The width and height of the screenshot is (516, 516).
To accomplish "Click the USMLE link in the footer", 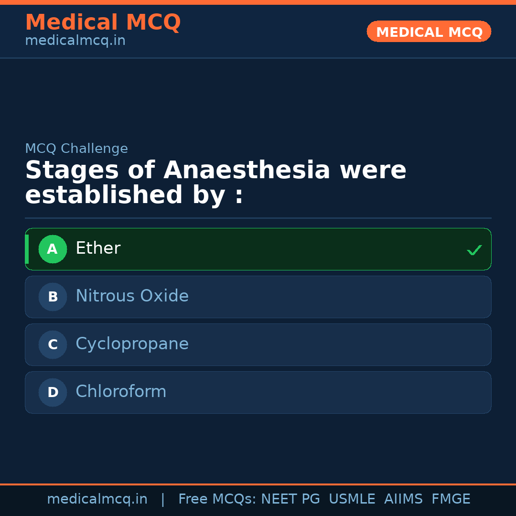I will point(352,499).
